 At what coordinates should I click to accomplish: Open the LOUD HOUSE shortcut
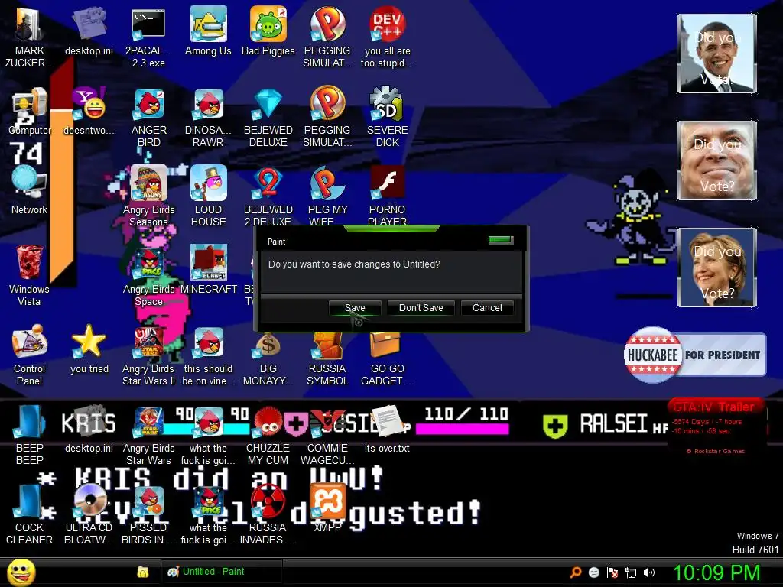(x=208, y=196)
